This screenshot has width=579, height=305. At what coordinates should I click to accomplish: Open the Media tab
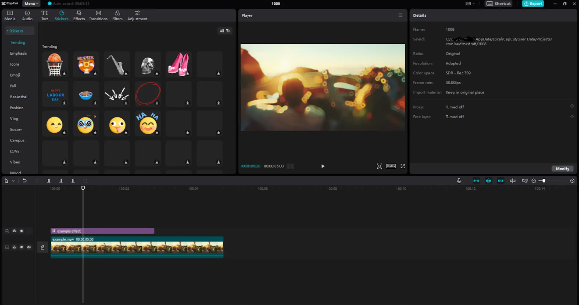[x=10, y=15]
